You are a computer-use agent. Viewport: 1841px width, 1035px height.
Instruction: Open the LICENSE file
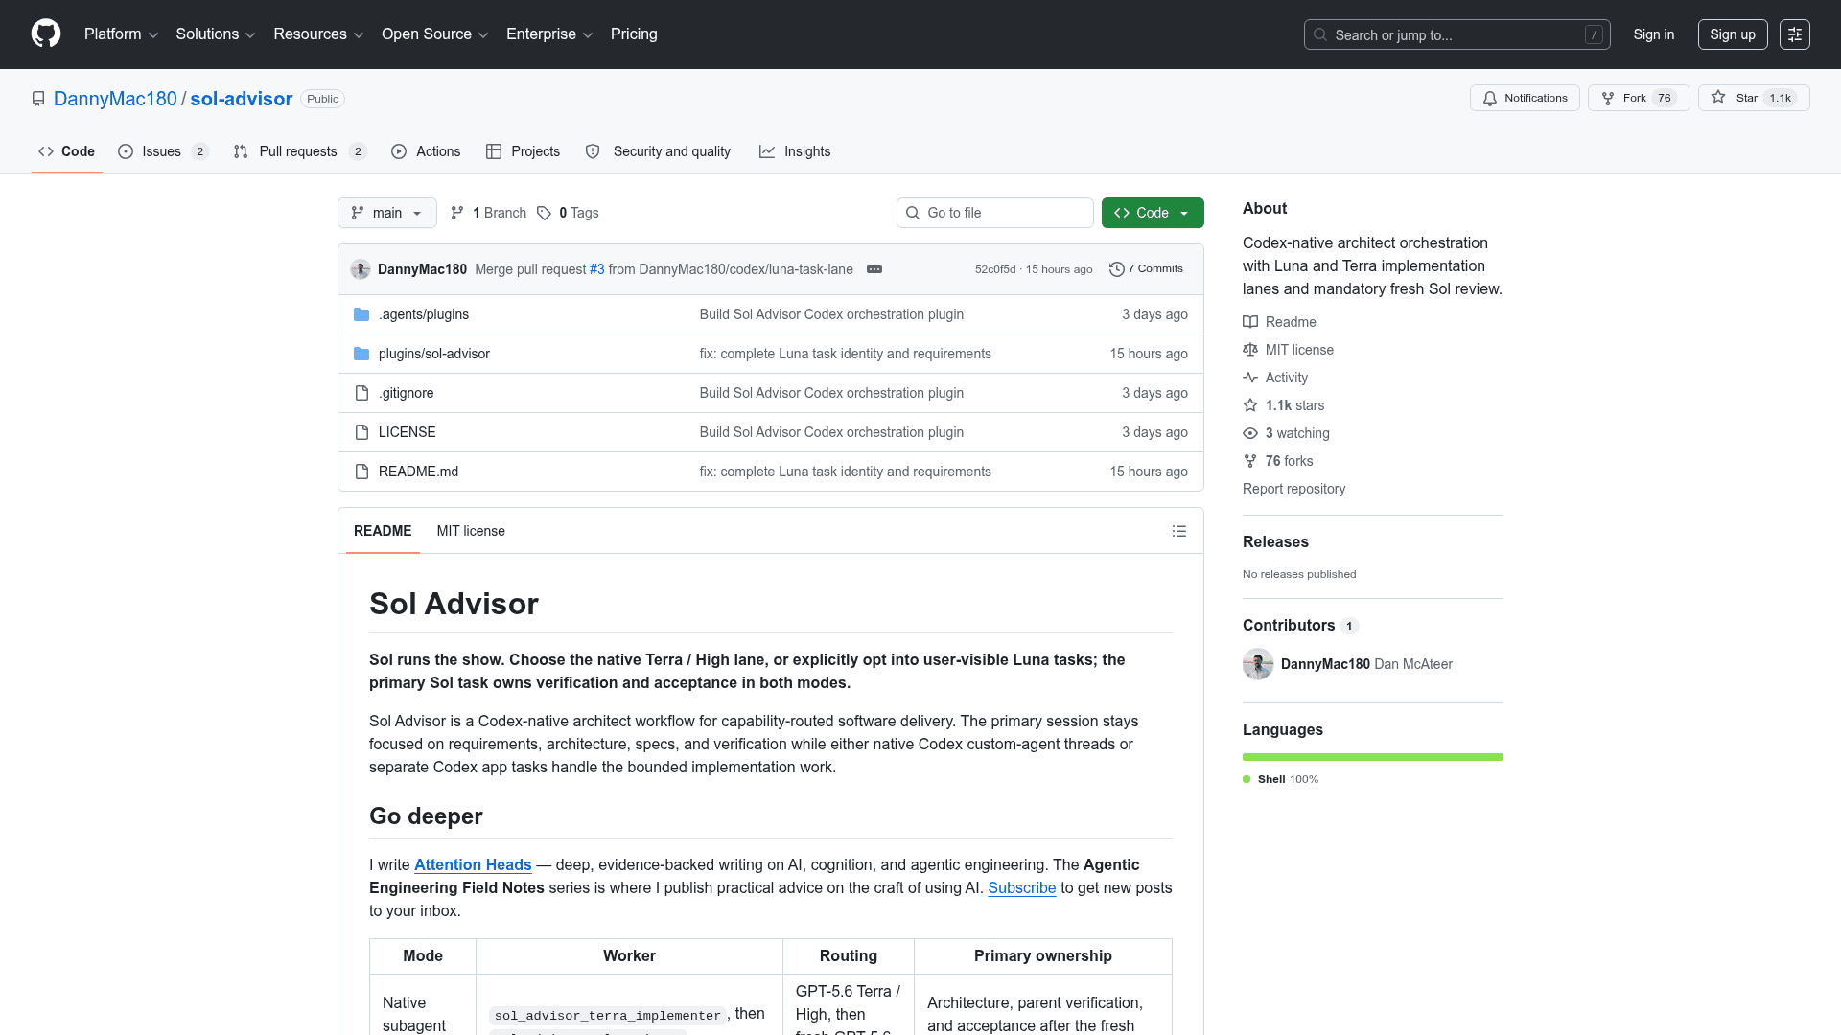tap(408, 432)
